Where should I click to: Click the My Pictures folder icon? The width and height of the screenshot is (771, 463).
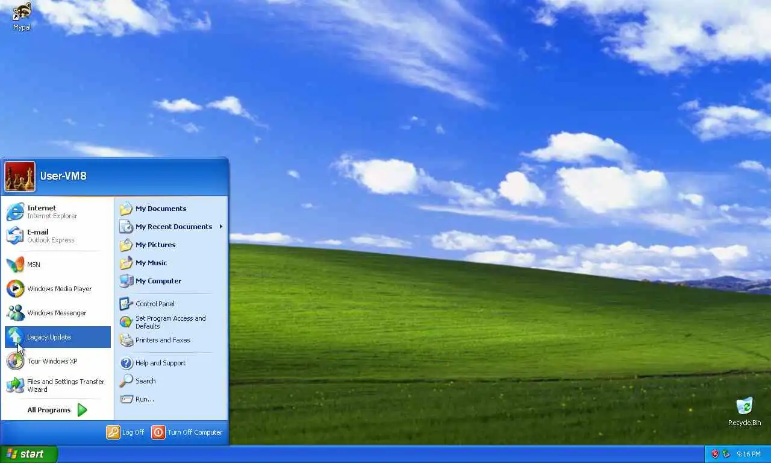click(x=126, y=245)
